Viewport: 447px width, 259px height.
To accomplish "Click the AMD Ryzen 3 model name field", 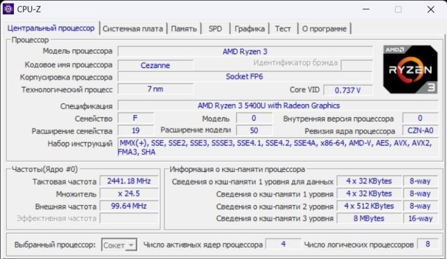I will click(x=245, y=51).
